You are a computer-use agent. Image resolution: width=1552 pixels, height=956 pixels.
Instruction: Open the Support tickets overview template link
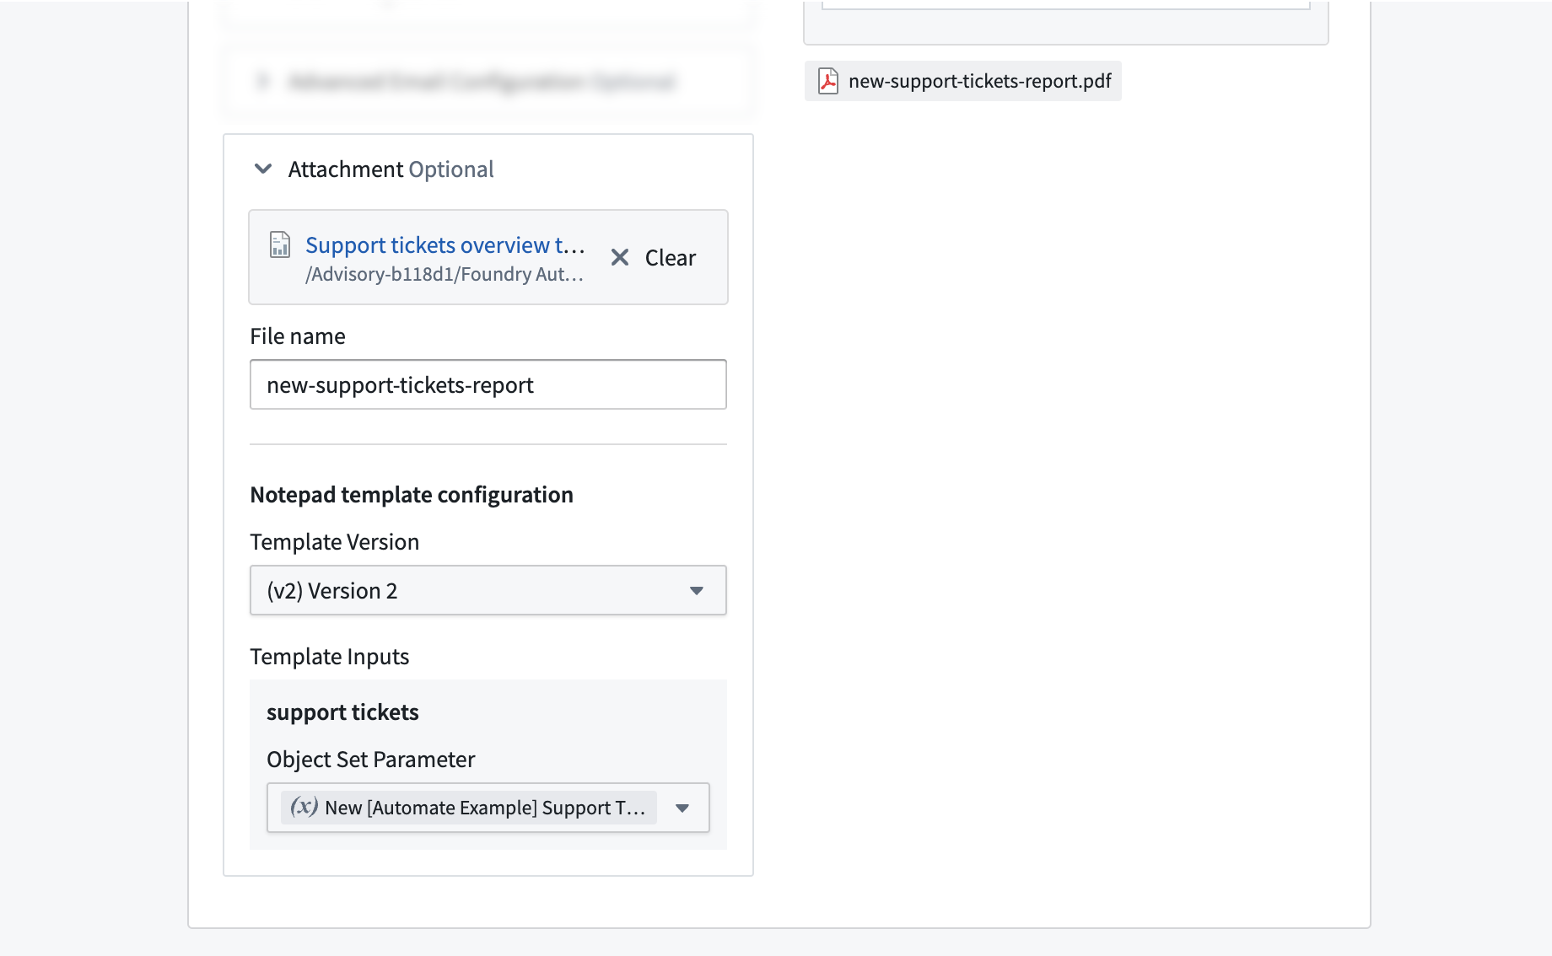click(445, 244)
